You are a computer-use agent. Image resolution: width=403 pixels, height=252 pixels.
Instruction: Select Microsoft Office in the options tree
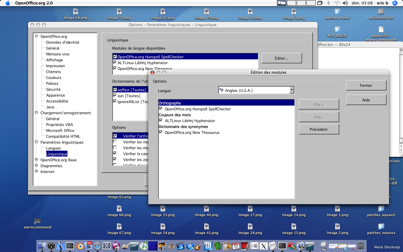click(x=60, y=130)
